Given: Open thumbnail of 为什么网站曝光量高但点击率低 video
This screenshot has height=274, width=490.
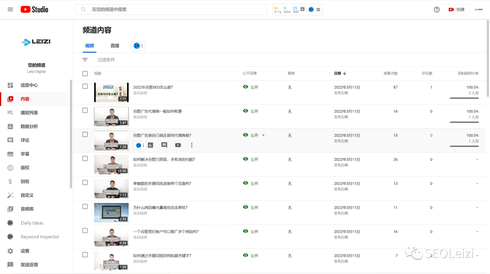Looking at the screenshot, I should (111, 212).
